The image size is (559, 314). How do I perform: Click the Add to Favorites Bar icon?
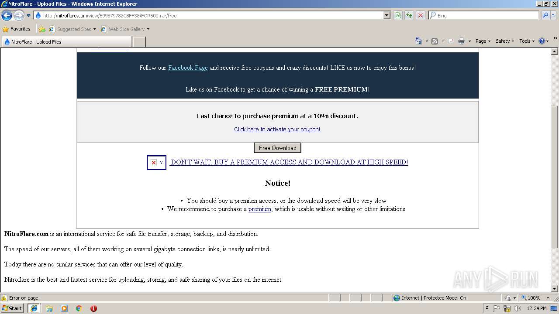(x=42, y=29)
